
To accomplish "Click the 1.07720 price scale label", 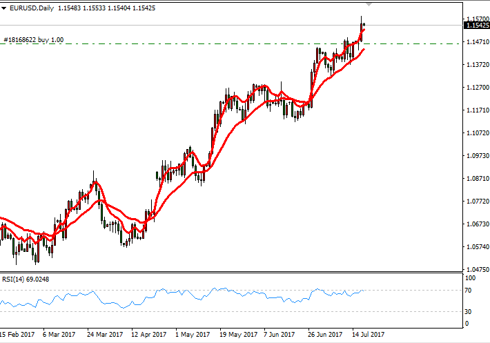I will pyautogui.click(x=478, y=202).
